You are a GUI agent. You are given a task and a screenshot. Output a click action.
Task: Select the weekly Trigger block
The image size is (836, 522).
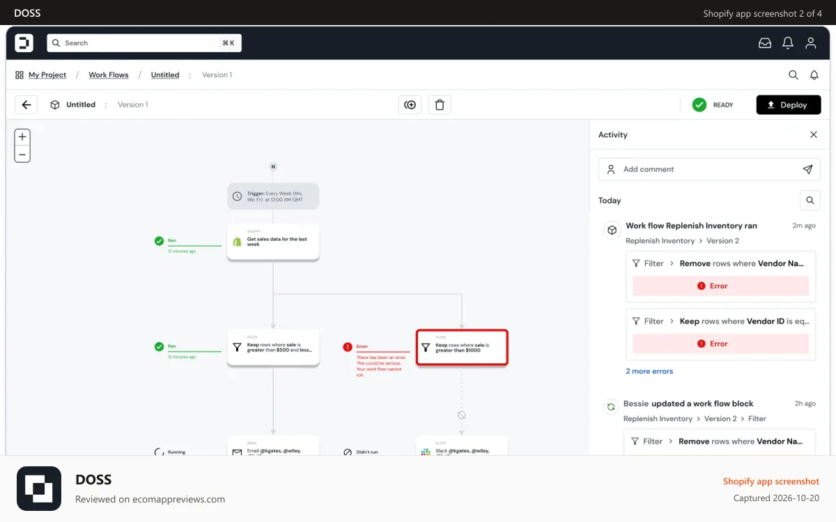[273, 196]
